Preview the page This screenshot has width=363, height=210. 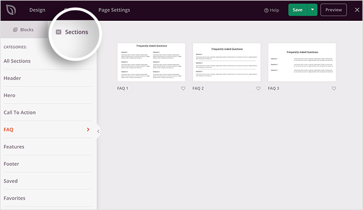tap(333, 10)
